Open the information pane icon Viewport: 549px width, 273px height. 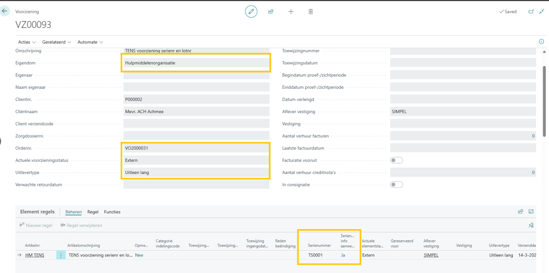(541, 42)
